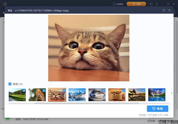The width and height of the screenshot is (178, 124).
Task: Click the home icon in title bar
Action: coord(5,4)
